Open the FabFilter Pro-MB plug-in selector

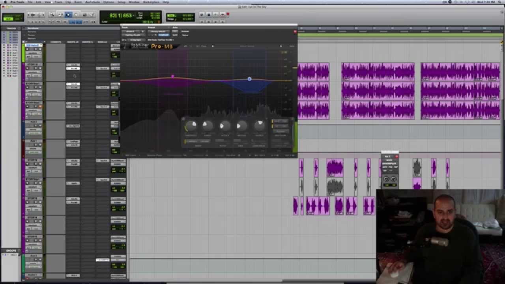(x=133, y=35)
